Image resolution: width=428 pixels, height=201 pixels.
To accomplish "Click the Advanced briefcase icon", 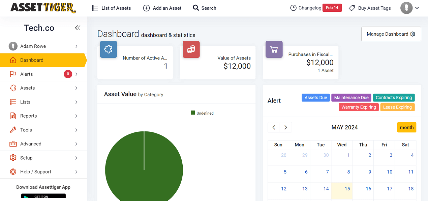I will [x=13, y=144].
